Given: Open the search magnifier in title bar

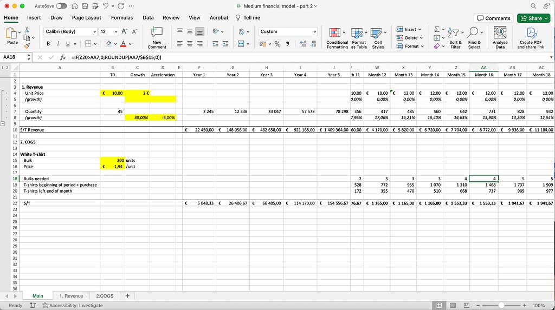Looking at the screenshot, I should (533, 6).
